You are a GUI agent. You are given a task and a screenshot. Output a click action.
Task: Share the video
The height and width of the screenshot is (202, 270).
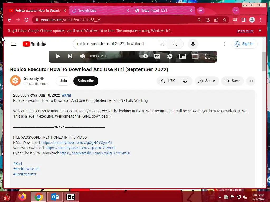point(207,81)
